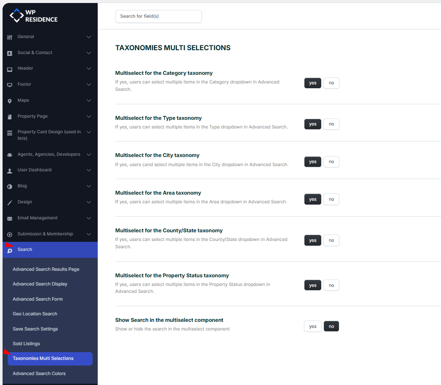Expand the Footer section arrow
This screenshot has height=385, width=441.
tap(89, 84)
